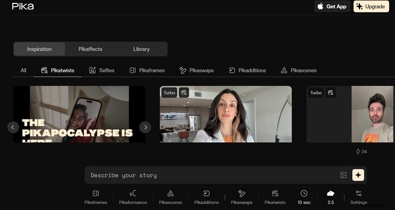This screenshot has height=210, width=395.
Task: Select the Pikatwists filter tab
Action: tap(58, 70)
